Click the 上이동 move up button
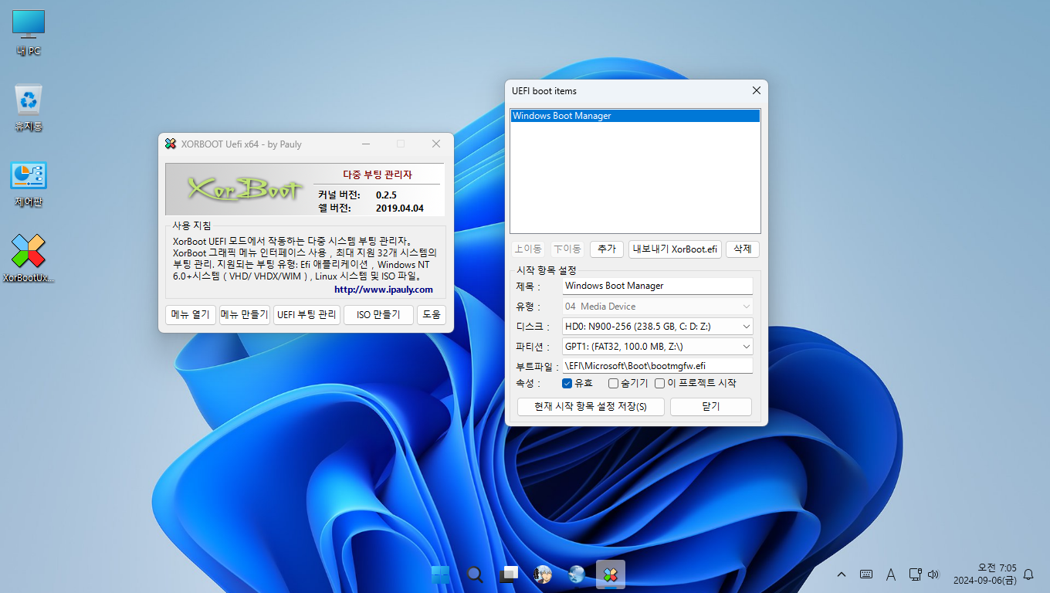 [x=528, y=249]
